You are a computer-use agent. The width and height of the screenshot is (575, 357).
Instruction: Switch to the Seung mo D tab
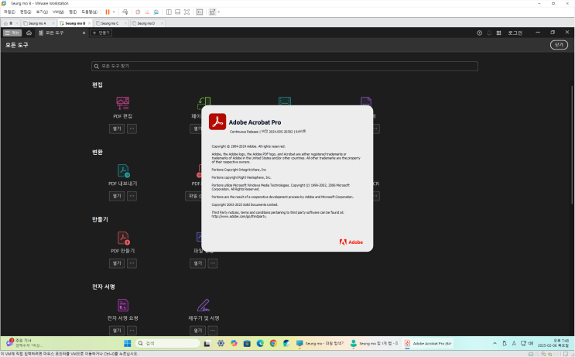(146, 23)
